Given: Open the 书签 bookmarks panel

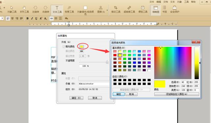Looking at the screenshot, I should pos(165,10).
